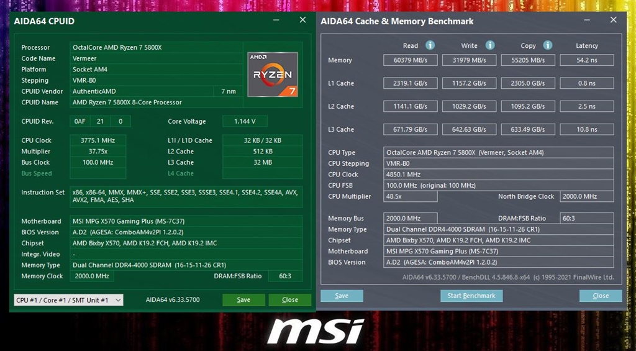Image resolution: width=636 pixels, height=351 pixels.
Task: Select L3 Cache Write value 642.63 GB/s
Action: (x=470, y=129)
